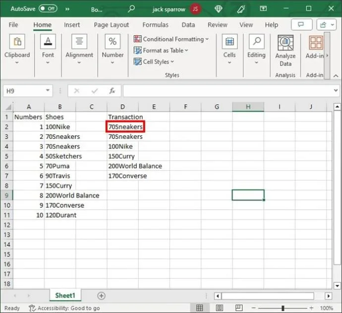
Task: Open the Font group icon
Action: 48,42
